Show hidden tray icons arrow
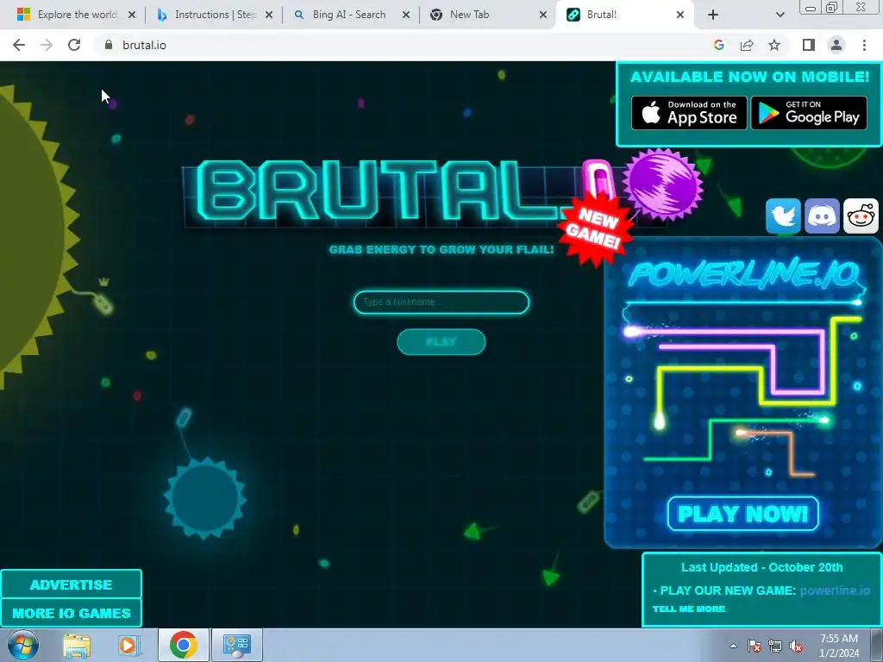883x662 pixels. [733, 646]
